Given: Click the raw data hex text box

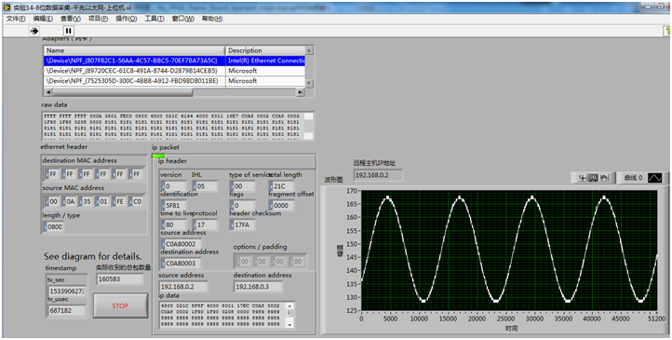Looking at the screenshot, I should pos(173,126).
